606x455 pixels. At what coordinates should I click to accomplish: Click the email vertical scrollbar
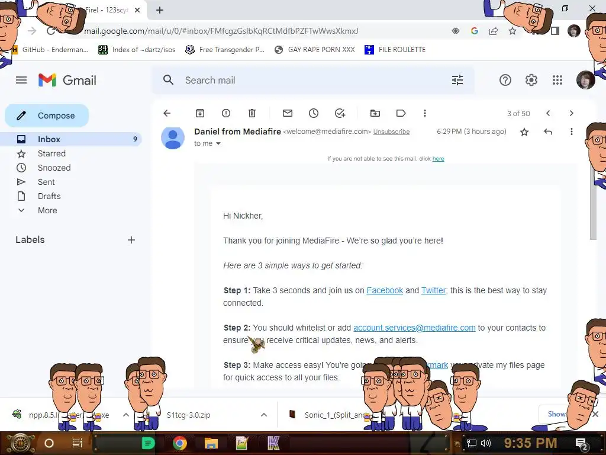[593, 201]
